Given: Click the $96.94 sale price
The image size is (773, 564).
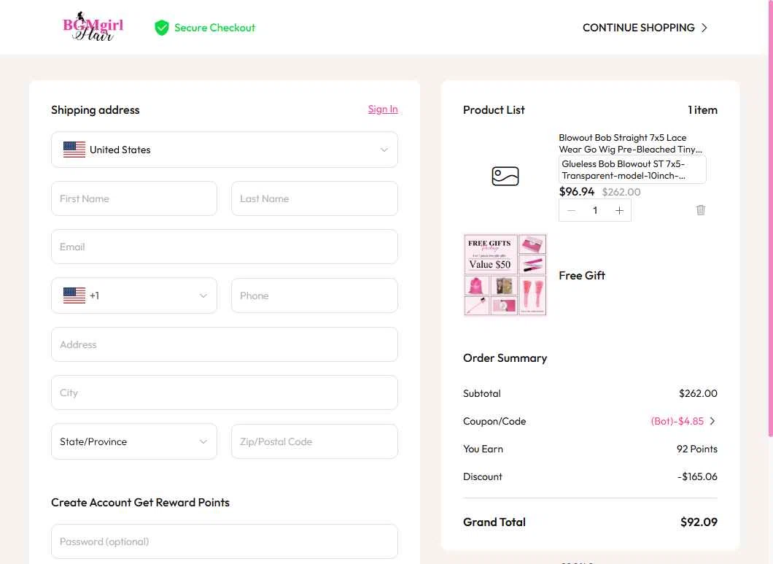Looking at the screenshot, I should (576, 191).
